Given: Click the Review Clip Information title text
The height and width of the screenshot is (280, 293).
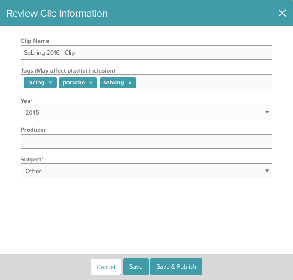Looking at the screenshot, I should [57, 13].
